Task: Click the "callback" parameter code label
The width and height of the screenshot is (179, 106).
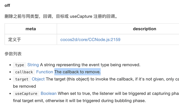Action: [x=24, y=72]
